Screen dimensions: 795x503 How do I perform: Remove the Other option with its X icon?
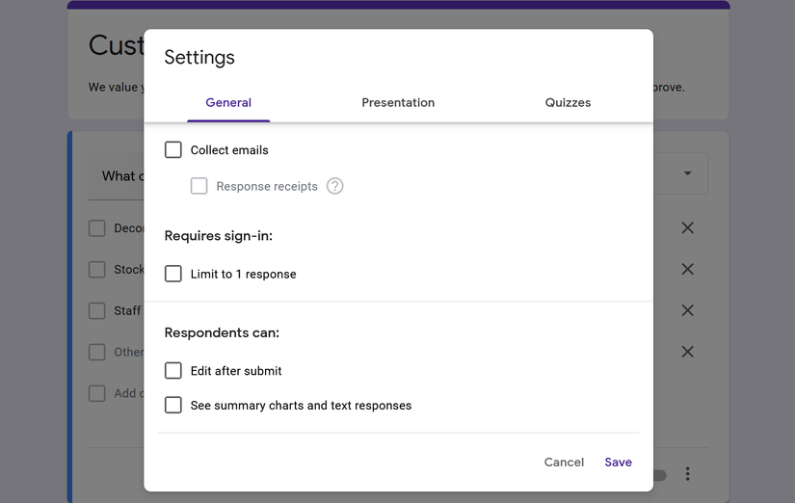point(687,352)
